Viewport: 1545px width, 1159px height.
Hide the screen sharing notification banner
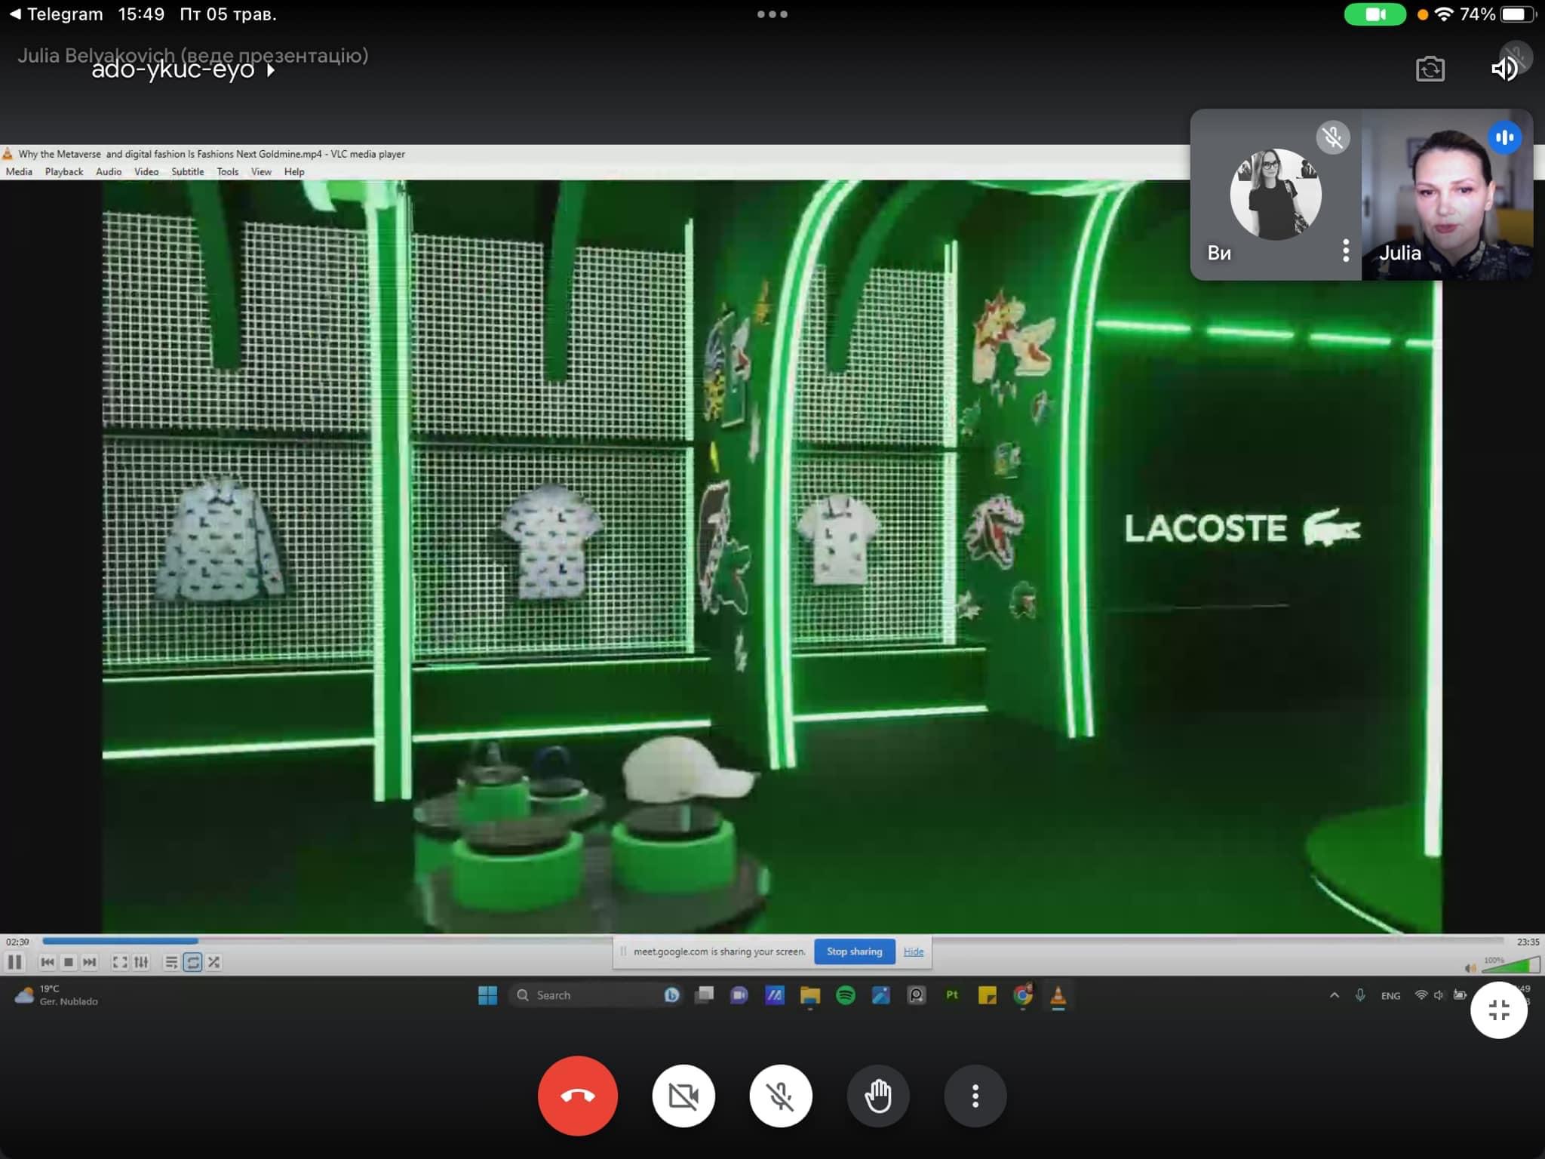click(x=914, y=951)
